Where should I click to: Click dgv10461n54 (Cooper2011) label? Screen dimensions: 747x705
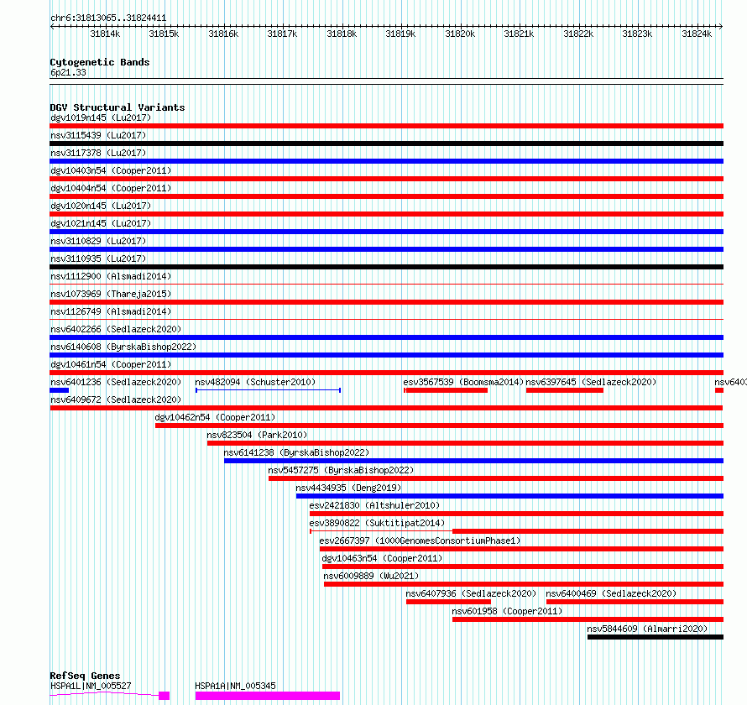pyautogui.click(x=111, y=364)
